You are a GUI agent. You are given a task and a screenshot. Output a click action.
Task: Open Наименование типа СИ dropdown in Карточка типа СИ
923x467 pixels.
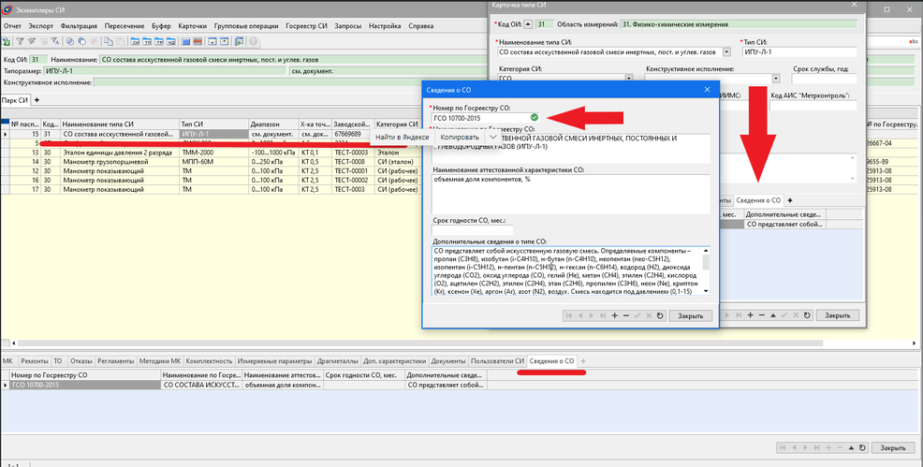[726, 52]
